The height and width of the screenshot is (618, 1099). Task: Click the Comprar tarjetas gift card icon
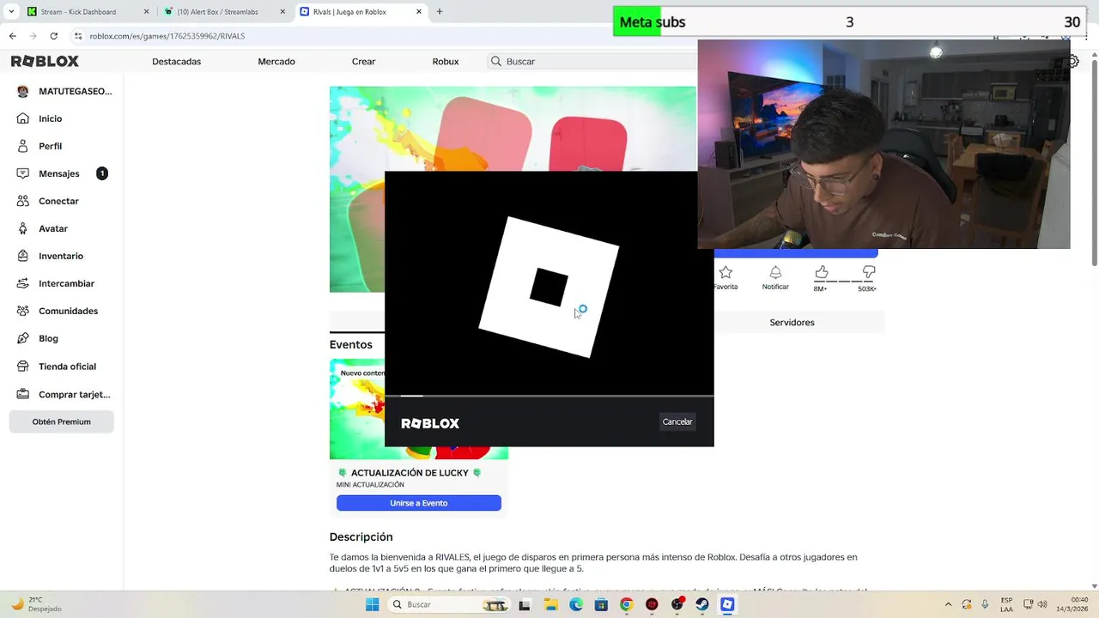coord(23,395)
